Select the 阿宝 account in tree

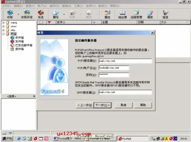click(x=13, y=34)
